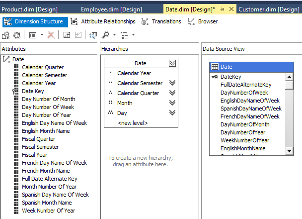This screenshot has width=302, height=219.
Task: Click the Zoom magnifier toolbar icon
Action: pos(105,35)
